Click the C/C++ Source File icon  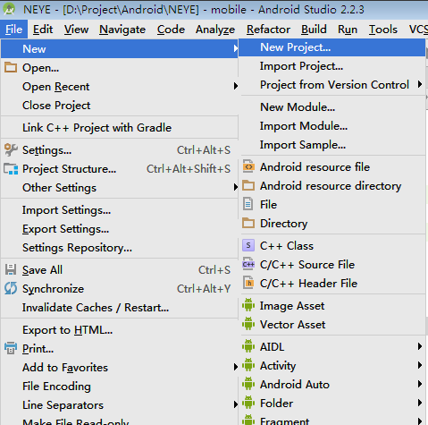[248, 264]
